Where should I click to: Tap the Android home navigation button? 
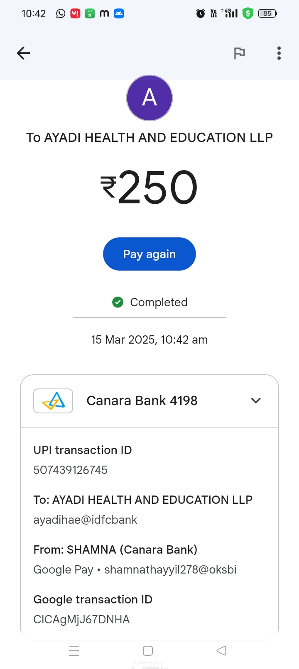[x=147, y=651]
